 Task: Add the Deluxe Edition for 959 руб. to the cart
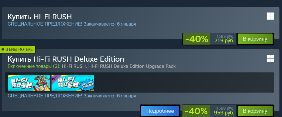click(255, 111)
